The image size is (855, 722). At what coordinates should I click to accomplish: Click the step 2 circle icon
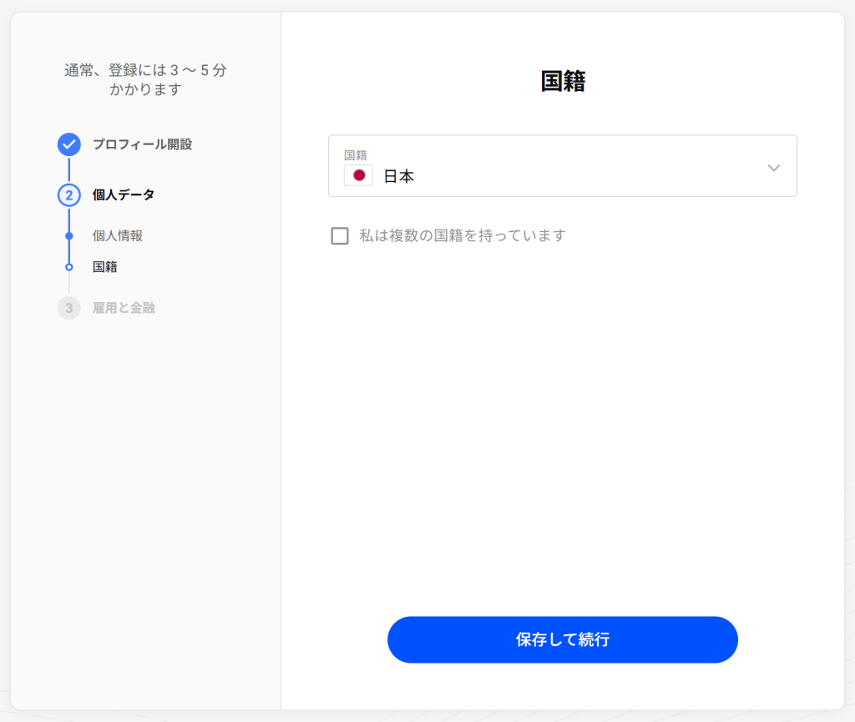tap(69, 195)
